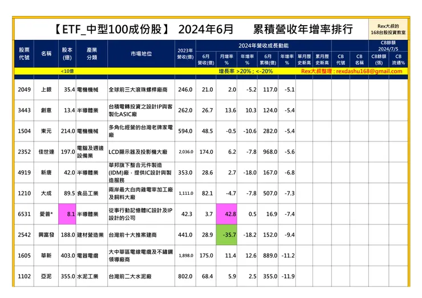422x298 pixels.
Task: Click the -11.2 annual growth value
Action: [288, 255]
